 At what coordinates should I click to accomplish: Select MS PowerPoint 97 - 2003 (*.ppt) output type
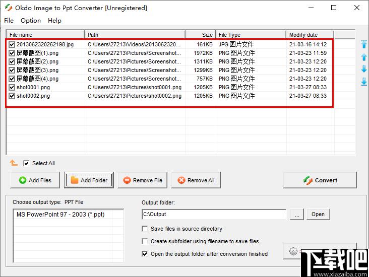[60, 215]
